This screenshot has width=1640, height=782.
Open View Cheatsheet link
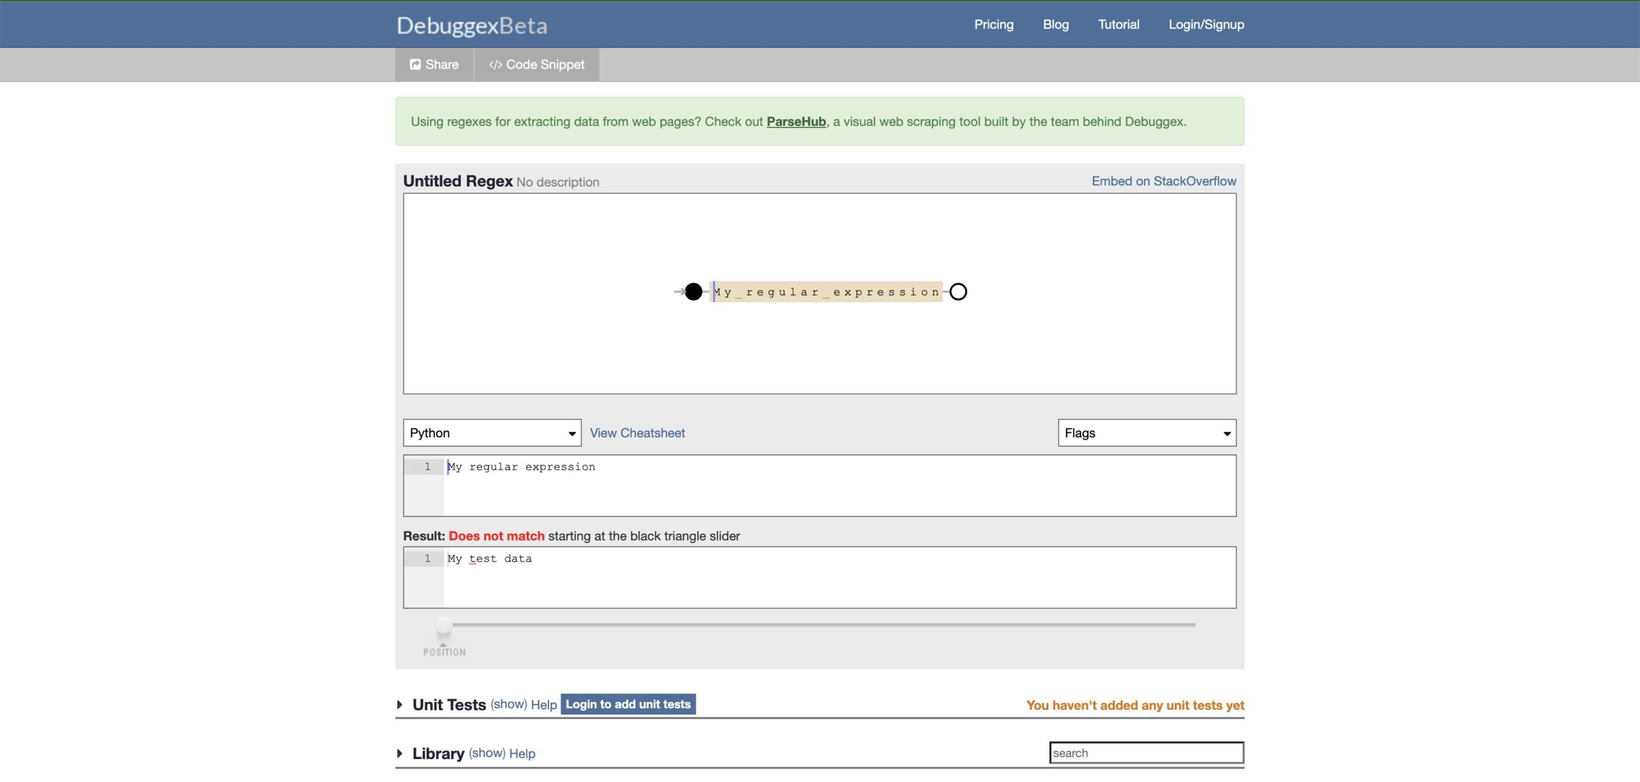click(x=637, y=433)
